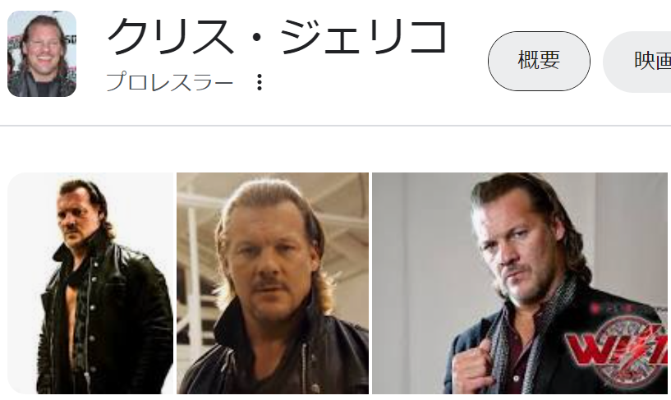Click the knowledge panel header avatar
Image resolution: width=671 pixels, height=400 pixels.
pyautogui.click(x=42, y=54)
